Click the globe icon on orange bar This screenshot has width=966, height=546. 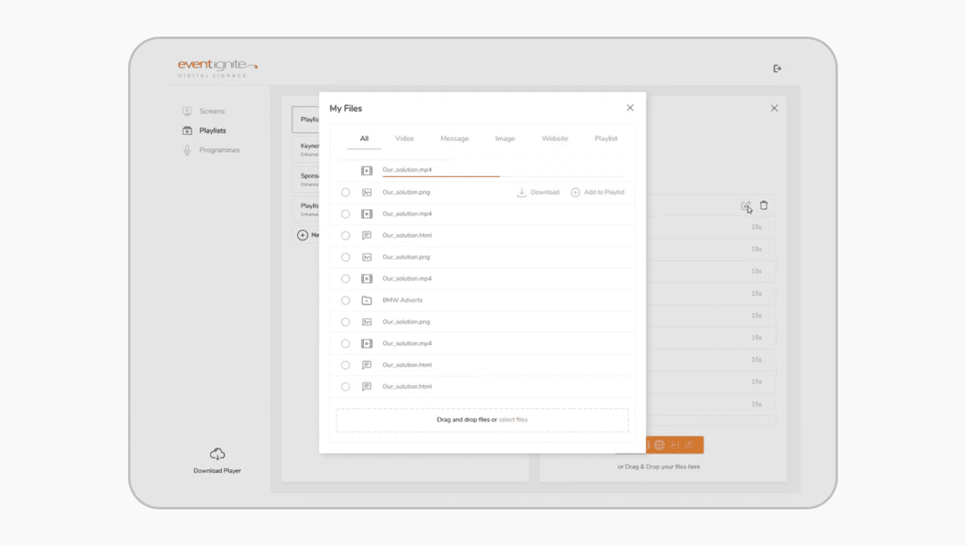point(659,445)
